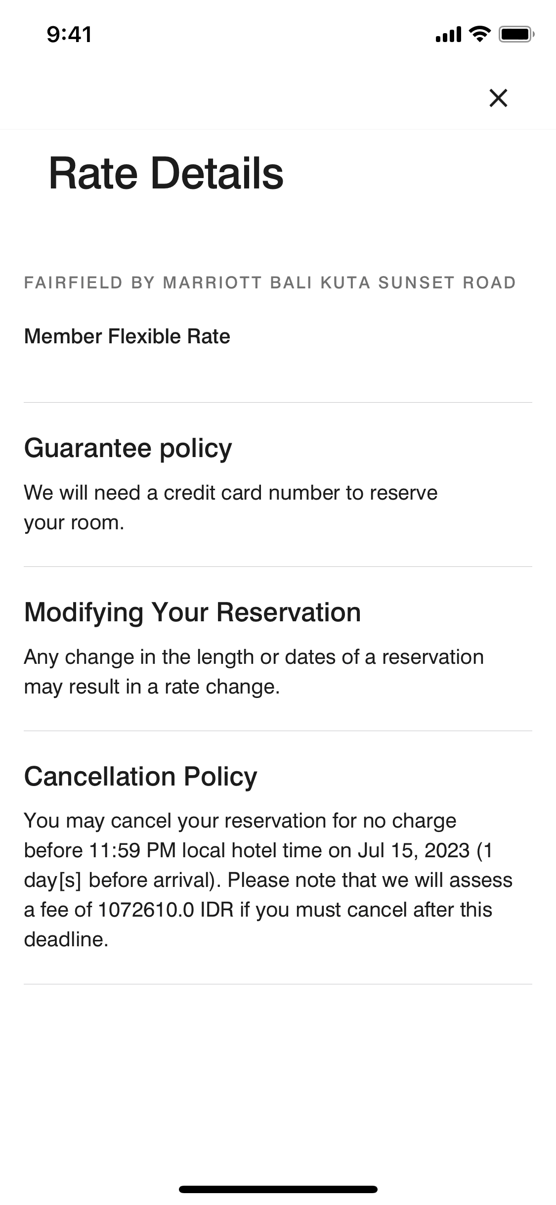Viewport: 556px width, 1205px height.
Task: Tap the credit card requirement text
Action: [230, 493]
